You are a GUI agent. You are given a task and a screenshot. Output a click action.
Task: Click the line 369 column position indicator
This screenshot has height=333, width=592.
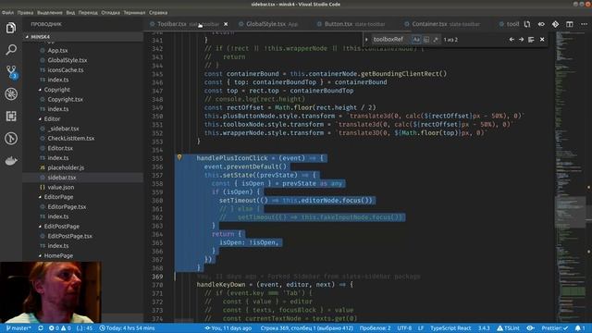tap(306, 328)
